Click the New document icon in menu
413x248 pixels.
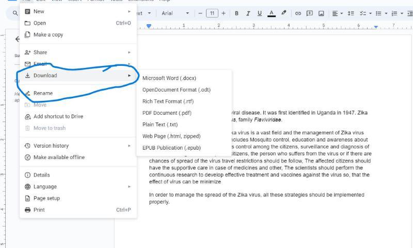[x=27, y=11]
